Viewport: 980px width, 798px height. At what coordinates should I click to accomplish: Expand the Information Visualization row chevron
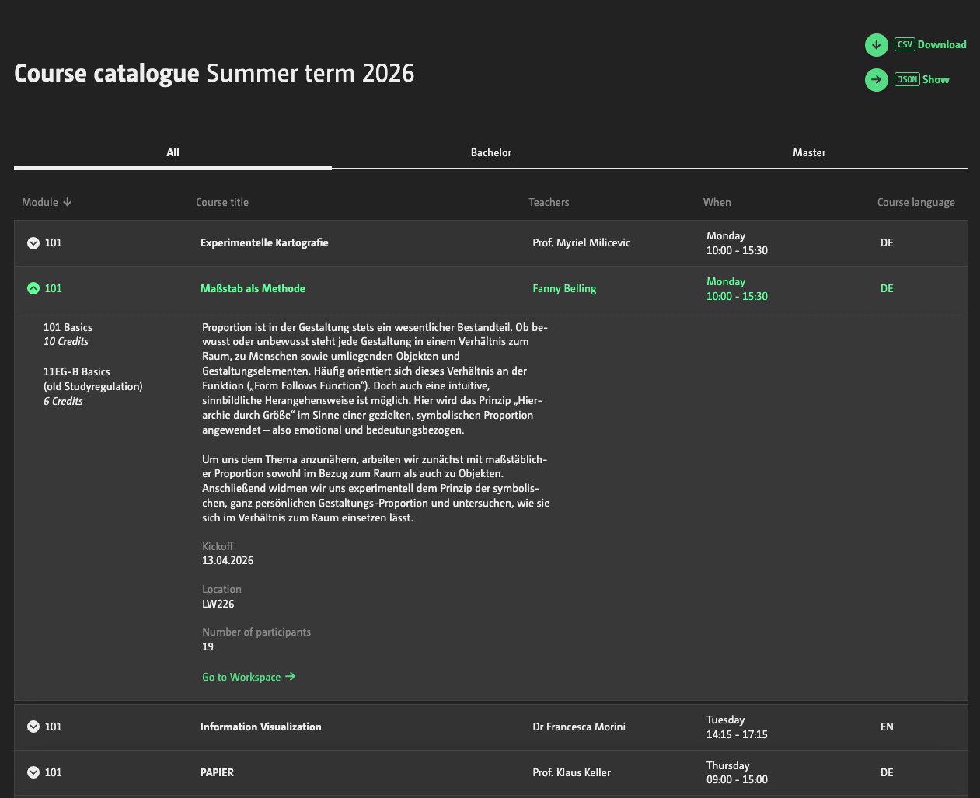pos(33,727)
